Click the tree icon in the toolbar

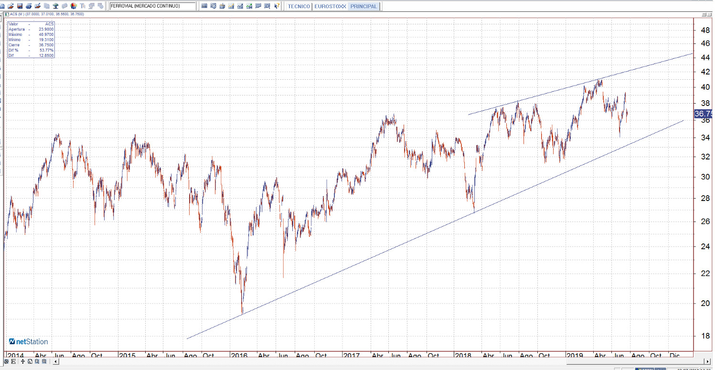[x=55, y=6]
